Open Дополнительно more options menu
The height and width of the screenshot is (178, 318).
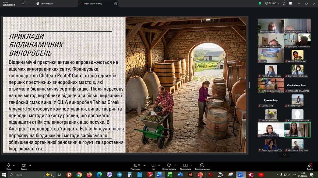coord(202,166)
